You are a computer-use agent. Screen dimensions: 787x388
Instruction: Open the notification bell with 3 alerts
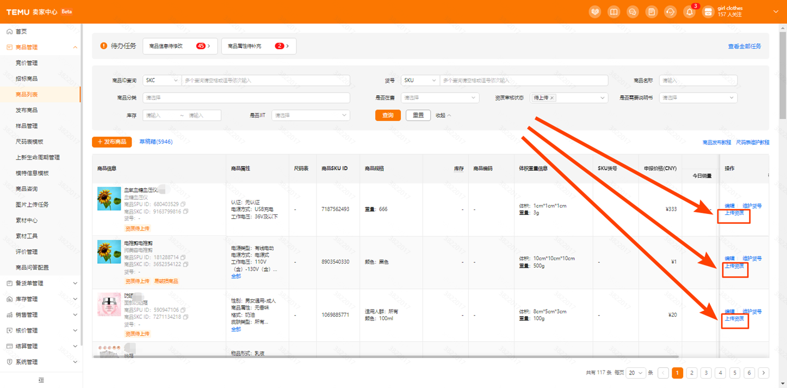pyautogui.click(x=689, y=12)
